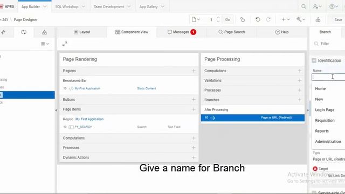Image resolution: width=345 pixels, height=194 pixels.
Task: Open the tree panel hamburger menu
Action: coord(45,44)
